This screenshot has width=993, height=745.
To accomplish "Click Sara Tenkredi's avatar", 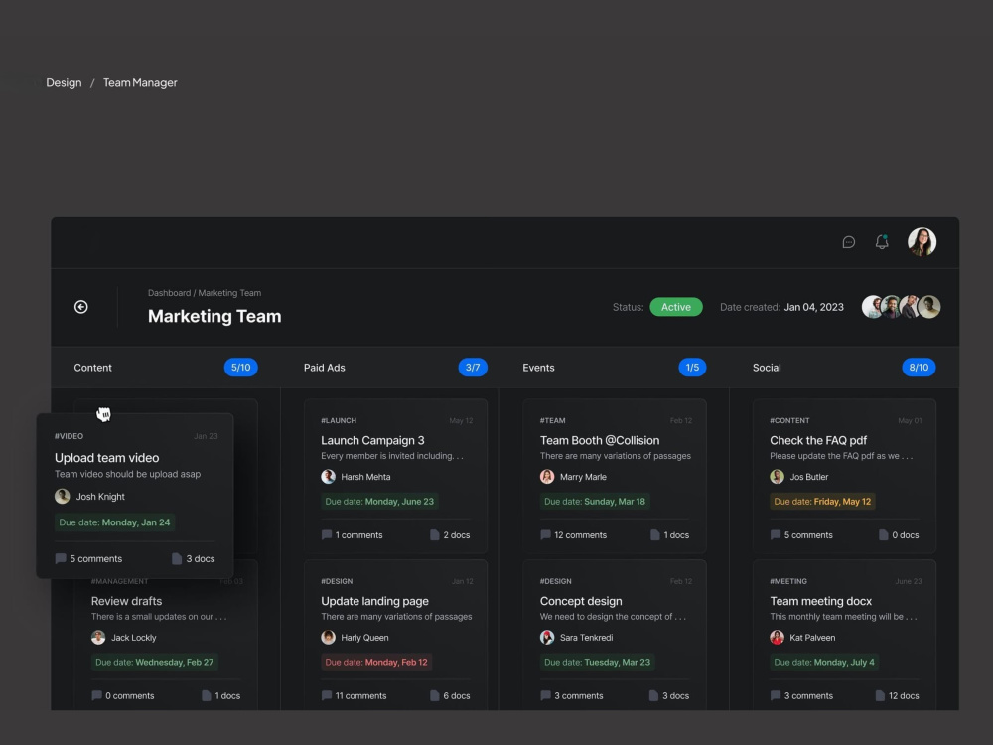I will tap(547, 638).
